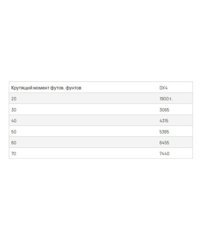The image size is (204, 243).
Task: Click the 'г.' suffix after 1900
Action: click(171, 99)
